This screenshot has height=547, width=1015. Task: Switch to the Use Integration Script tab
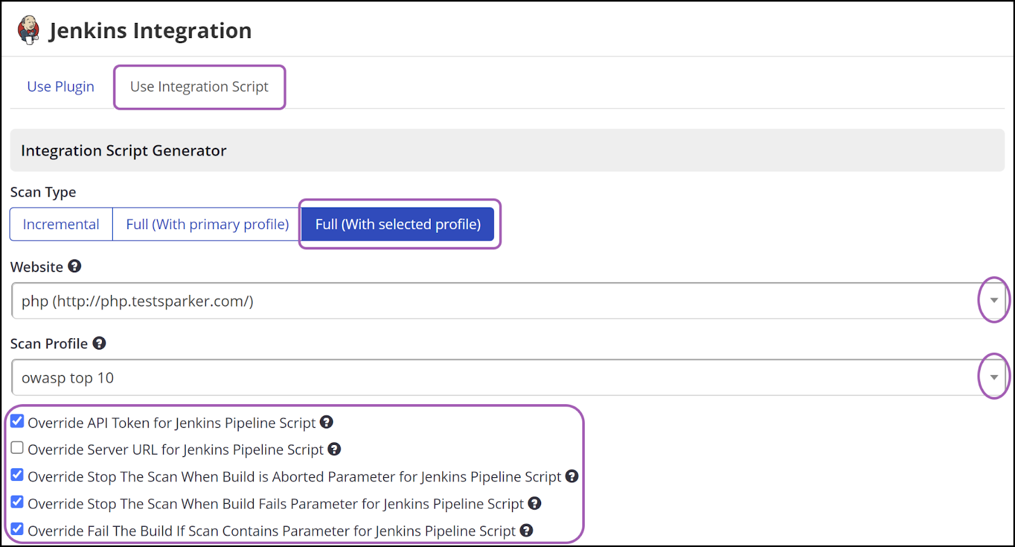point(199,86)
